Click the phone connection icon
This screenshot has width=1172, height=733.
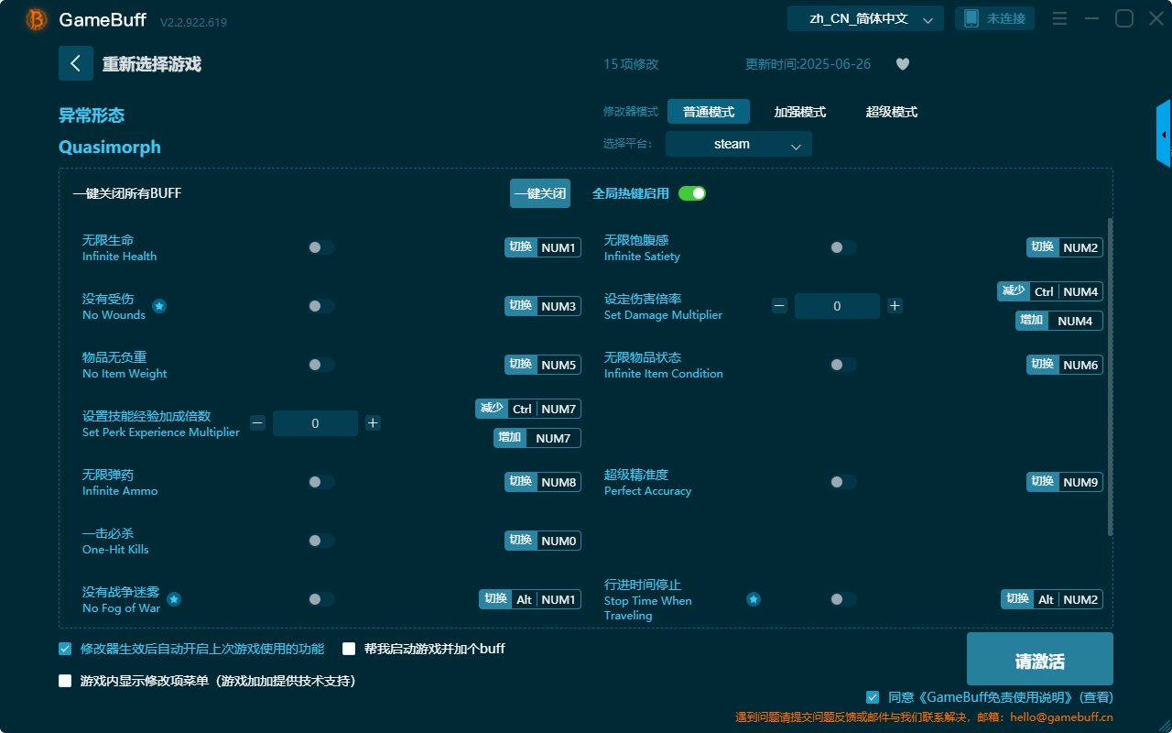coord(971,18)
